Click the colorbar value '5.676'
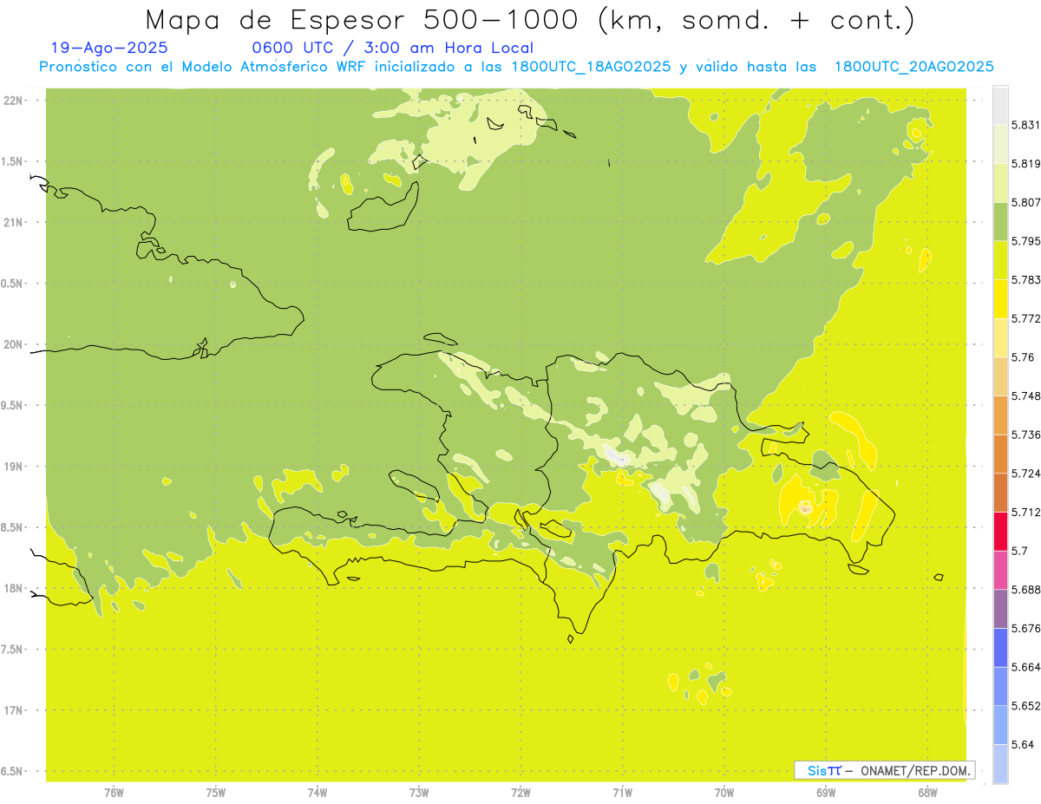Viewport: 1041px width, 804px height. [1025, 628]
